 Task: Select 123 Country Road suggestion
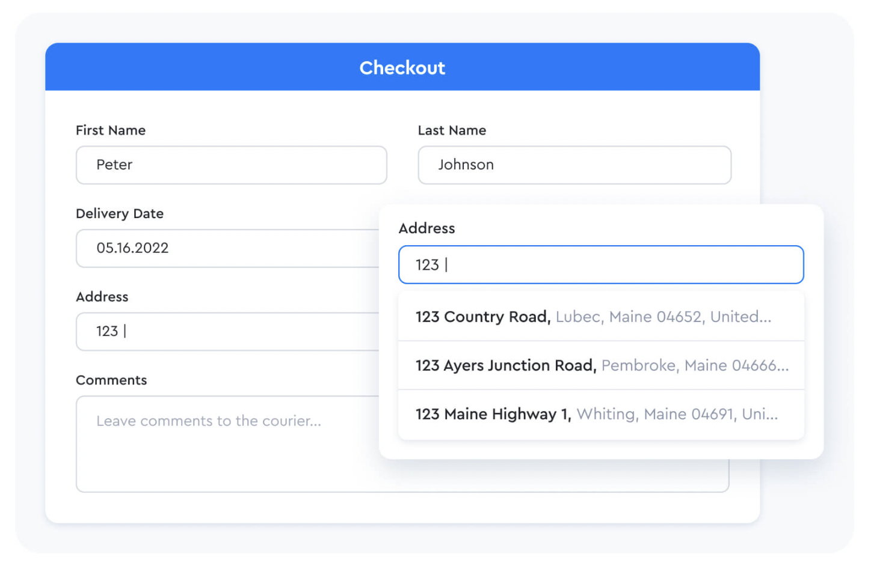coord(600,317)
